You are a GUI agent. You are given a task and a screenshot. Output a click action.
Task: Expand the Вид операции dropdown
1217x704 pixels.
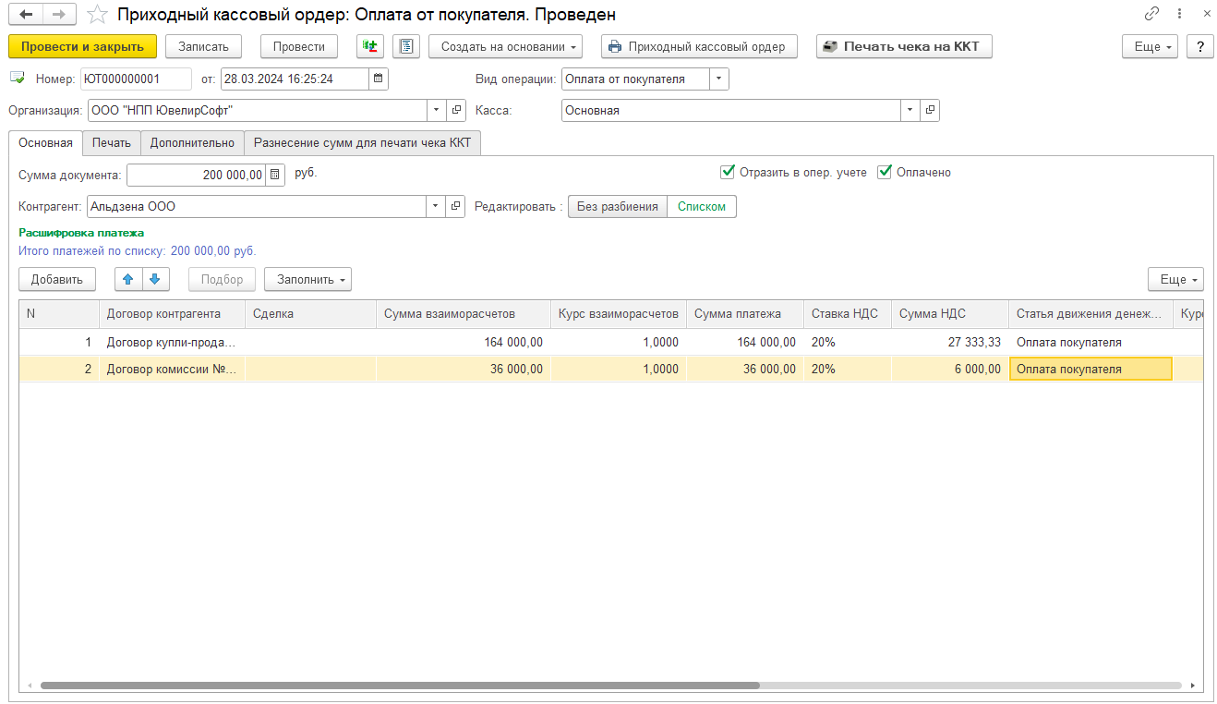point(719,79)
